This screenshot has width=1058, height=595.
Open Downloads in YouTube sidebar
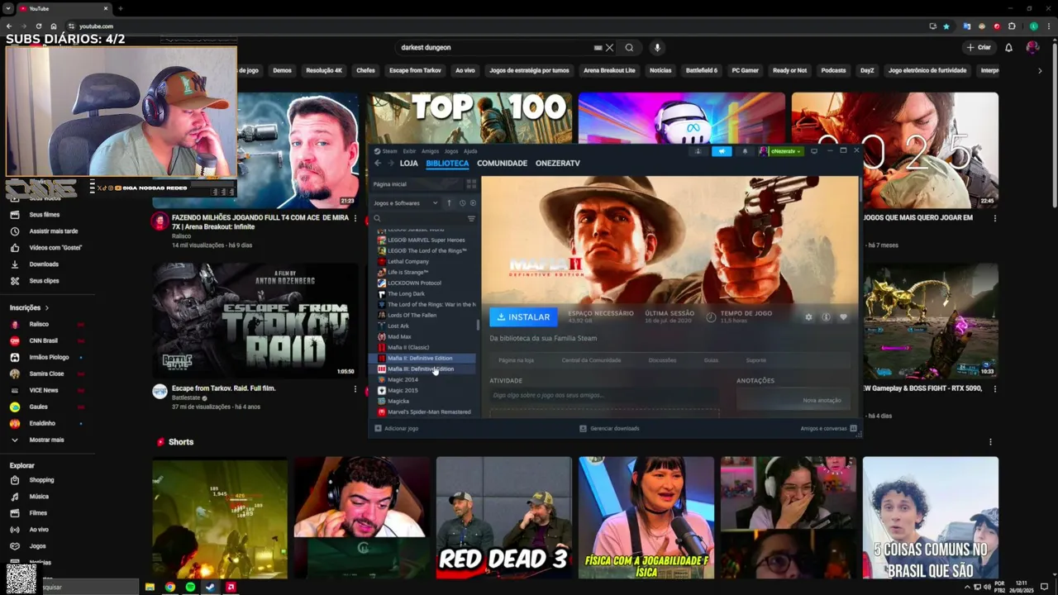[44, 264]
